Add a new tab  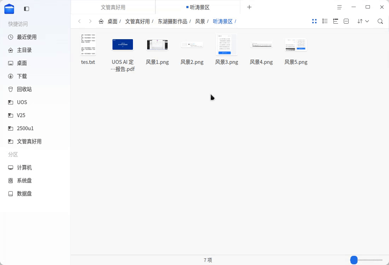point(249,7)
